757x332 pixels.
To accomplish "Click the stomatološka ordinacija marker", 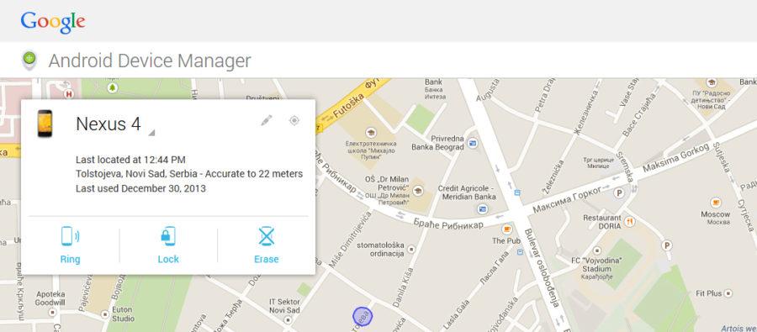I will [x=410, y=250].
